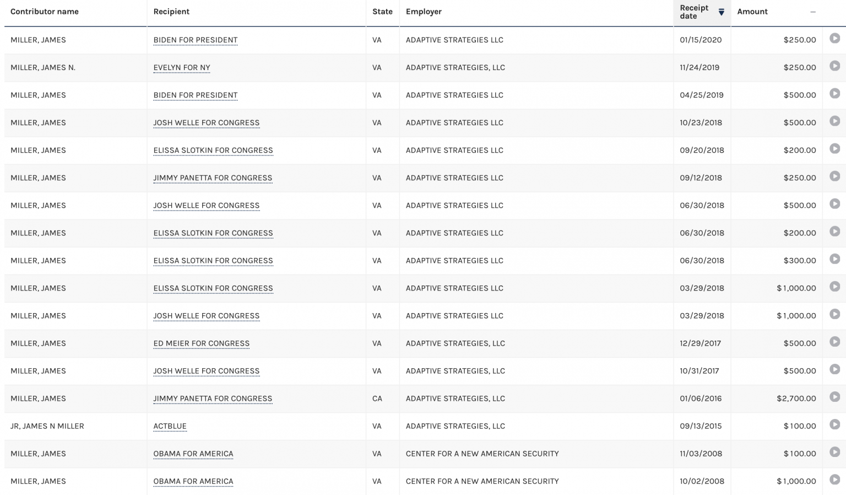Open the Evelyn for NY recipient link
846x495 pixels.
(182, 68)
